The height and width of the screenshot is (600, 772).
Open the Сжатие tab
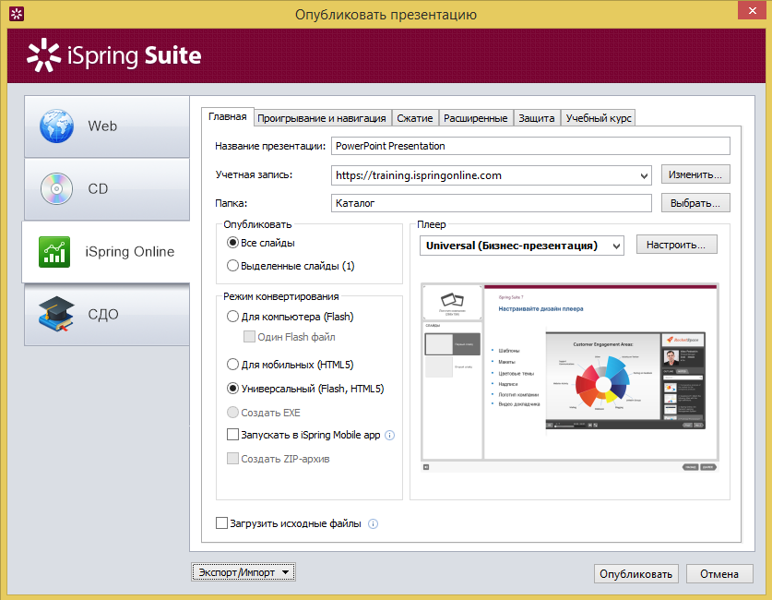tap(414, 118)
